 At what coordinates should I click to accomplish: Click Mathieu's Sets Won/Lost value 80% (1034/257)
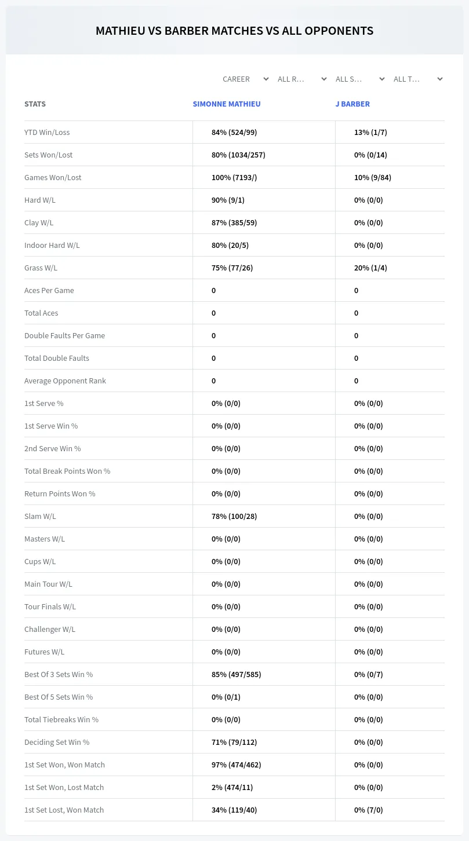tap(238, 155)
